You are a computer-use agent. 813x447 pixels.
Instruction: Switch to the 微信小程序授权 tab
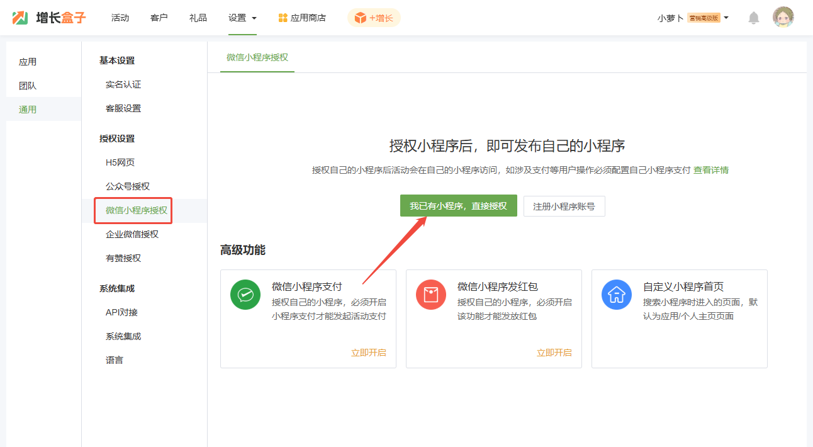tap(257, 57)
